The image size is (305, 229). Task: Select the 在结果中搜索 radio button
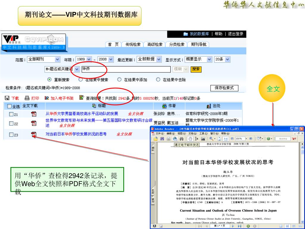tap(80, 79)
